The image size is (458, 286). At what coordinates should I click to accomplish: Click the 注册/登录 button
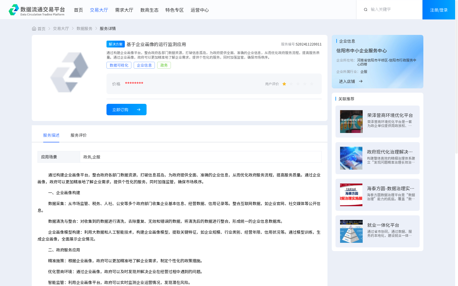click(439, 10)
